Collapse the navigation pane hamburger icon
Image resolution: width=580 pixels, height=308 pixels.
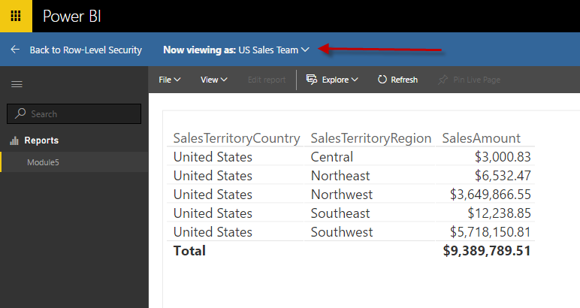tap(16, 84)
